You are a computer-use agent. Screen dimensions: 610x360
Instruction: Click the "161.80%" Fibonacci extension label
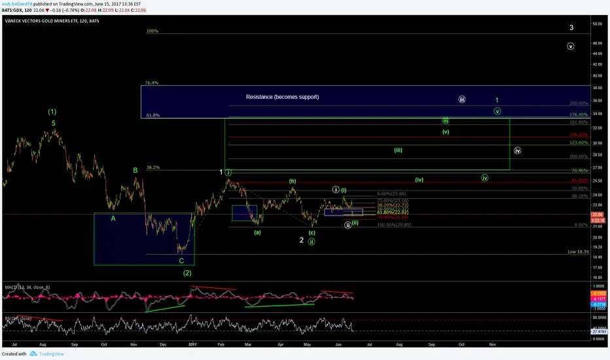(579, 122)
